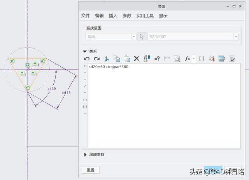Toggle dimension names and values display
The width and height of the screenshot is (249, 180).
[147, 58]
